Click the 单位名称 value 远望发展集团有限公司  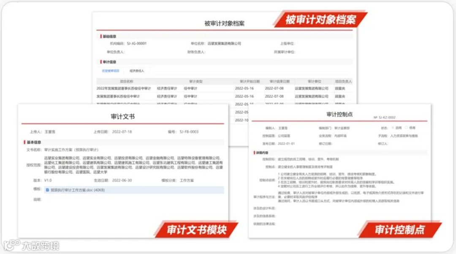(224, 44)
